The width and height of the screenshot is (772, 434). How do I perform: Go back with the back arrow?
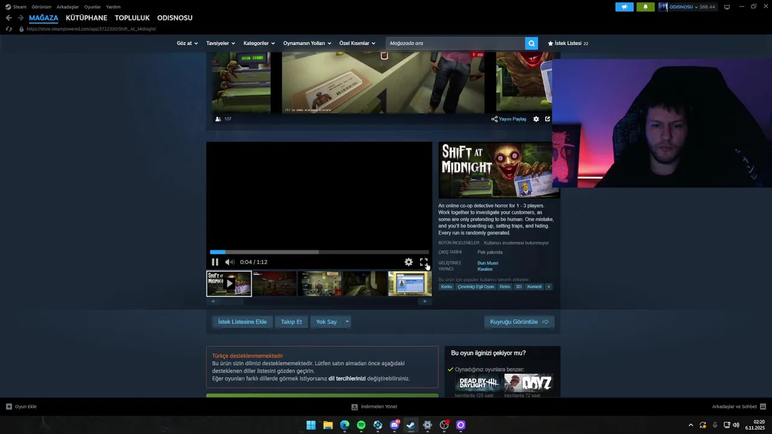coord(8,18)
